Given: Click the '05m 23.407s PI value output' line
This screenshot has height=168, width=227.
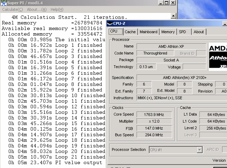Looking at the screenshot, I should [55, 163].
